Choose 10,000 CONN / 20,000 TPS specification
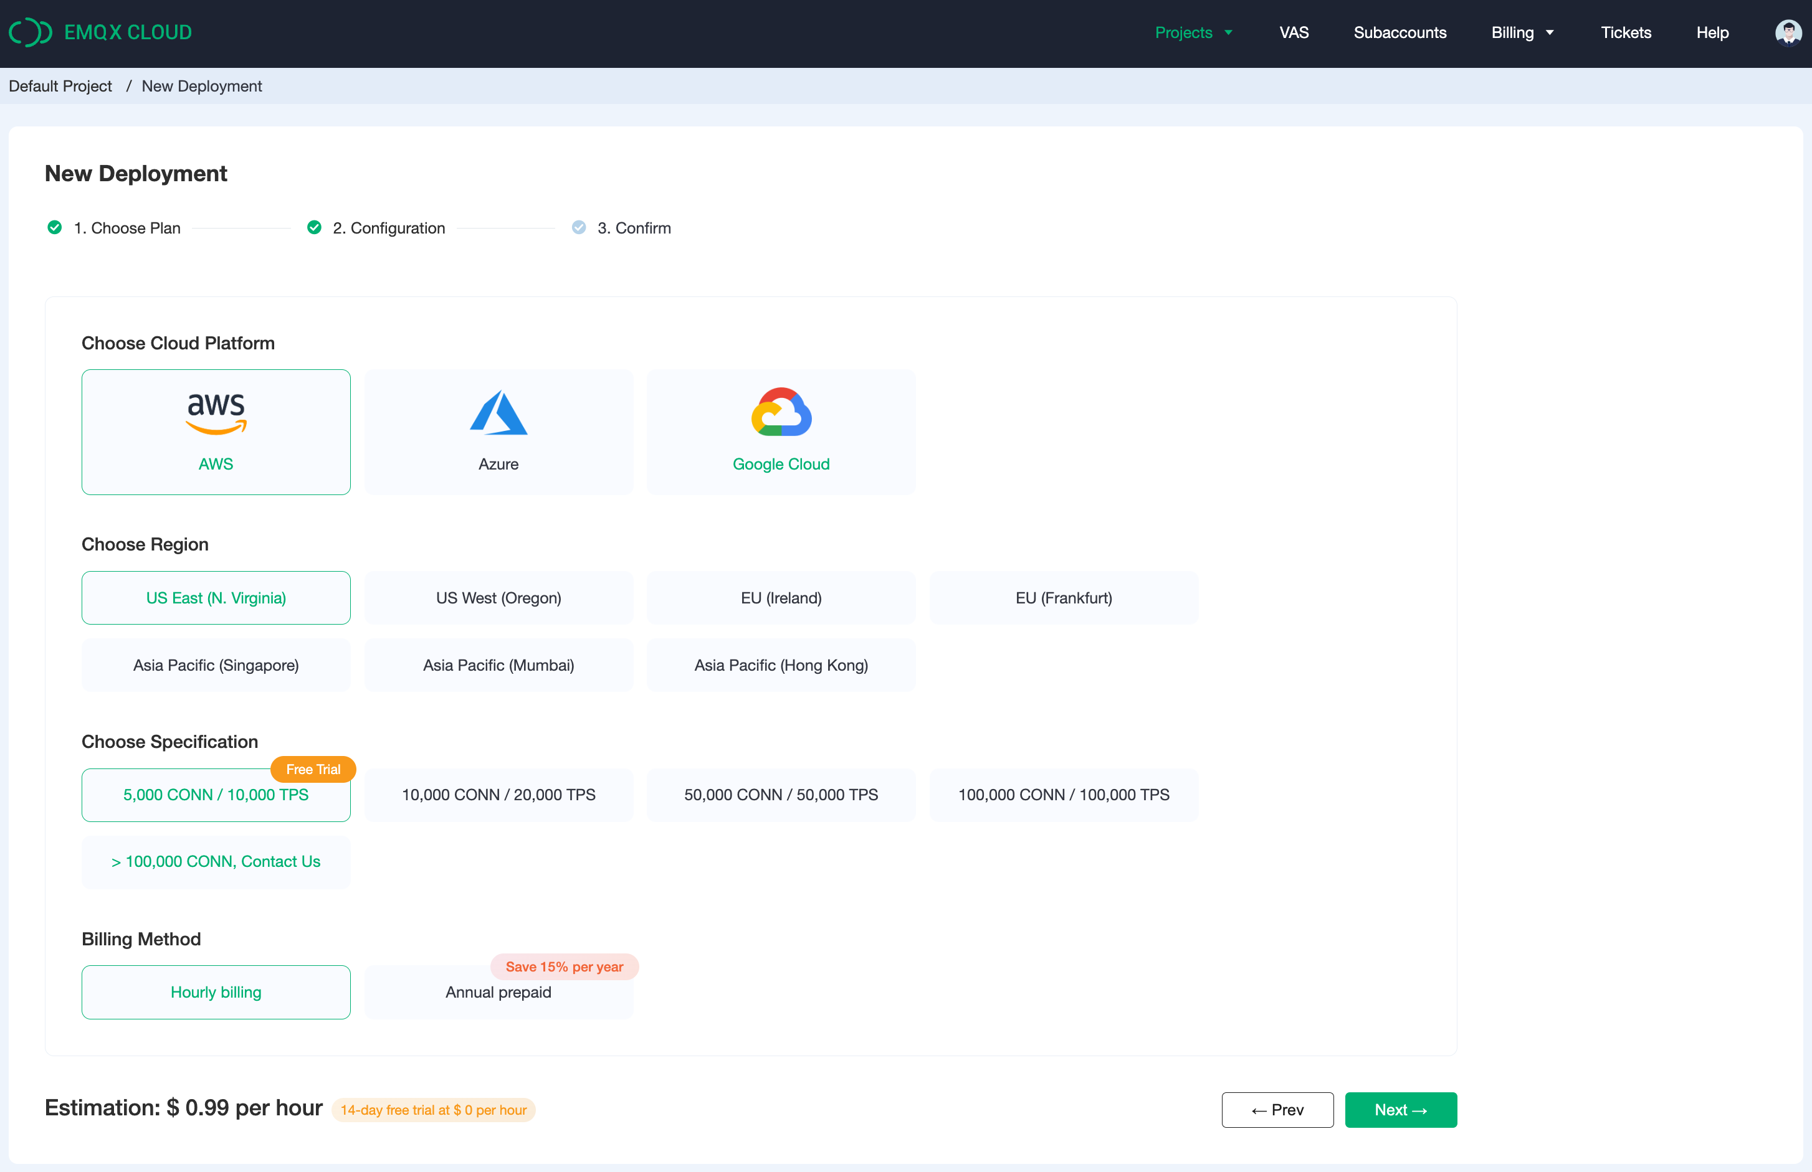The image size is (1812, 1172). point(498,795)
